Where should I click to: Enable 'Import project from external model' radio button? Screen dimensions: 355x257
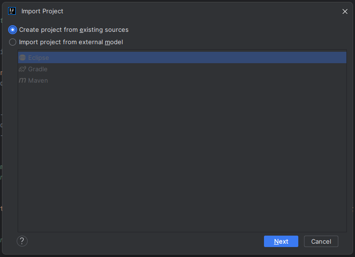point(13,42)
